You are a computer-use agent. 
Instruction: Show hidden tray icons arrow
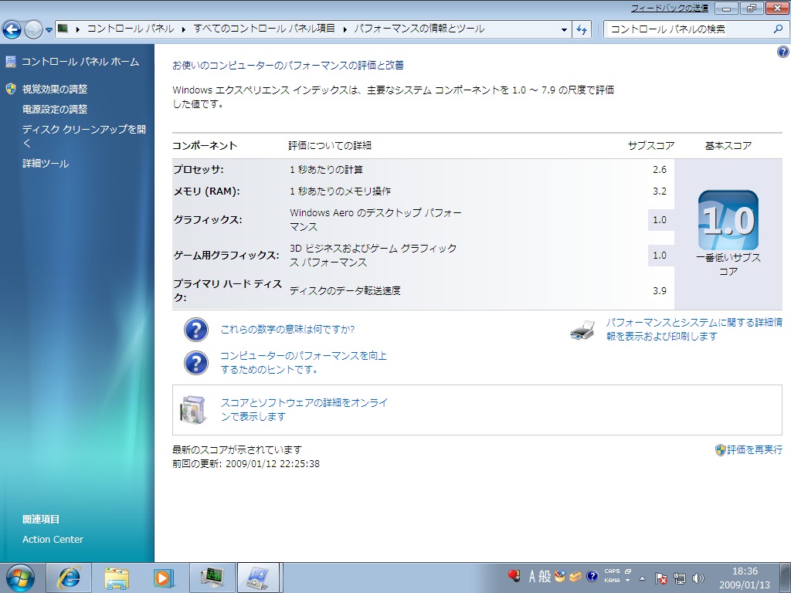click(642, 578)
